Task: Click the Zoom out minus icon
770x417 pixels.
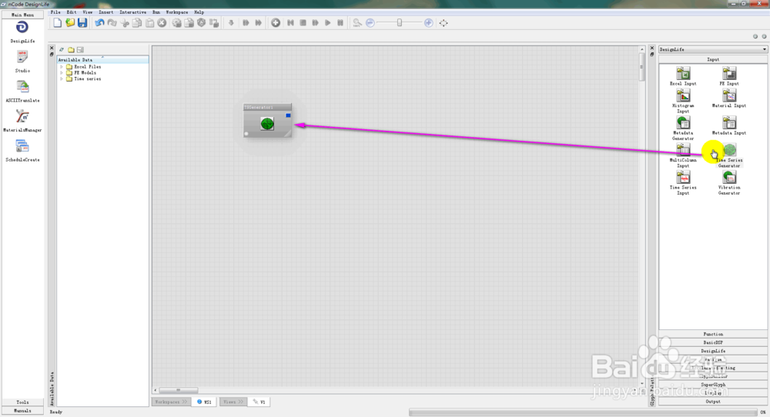Action: click(370, 23)
